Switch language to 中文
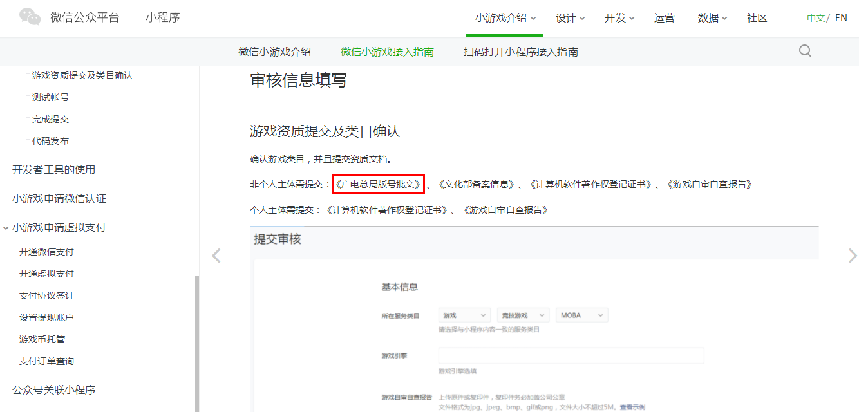The width and height of the screenshot is (859, 412). coord(816,18)
